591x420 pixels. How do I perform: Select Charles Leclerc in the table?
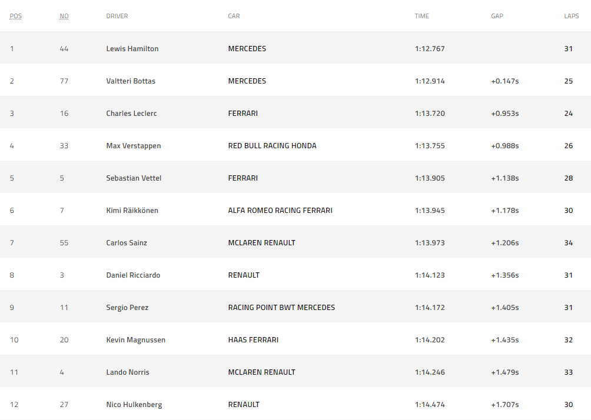click(131, 114)
